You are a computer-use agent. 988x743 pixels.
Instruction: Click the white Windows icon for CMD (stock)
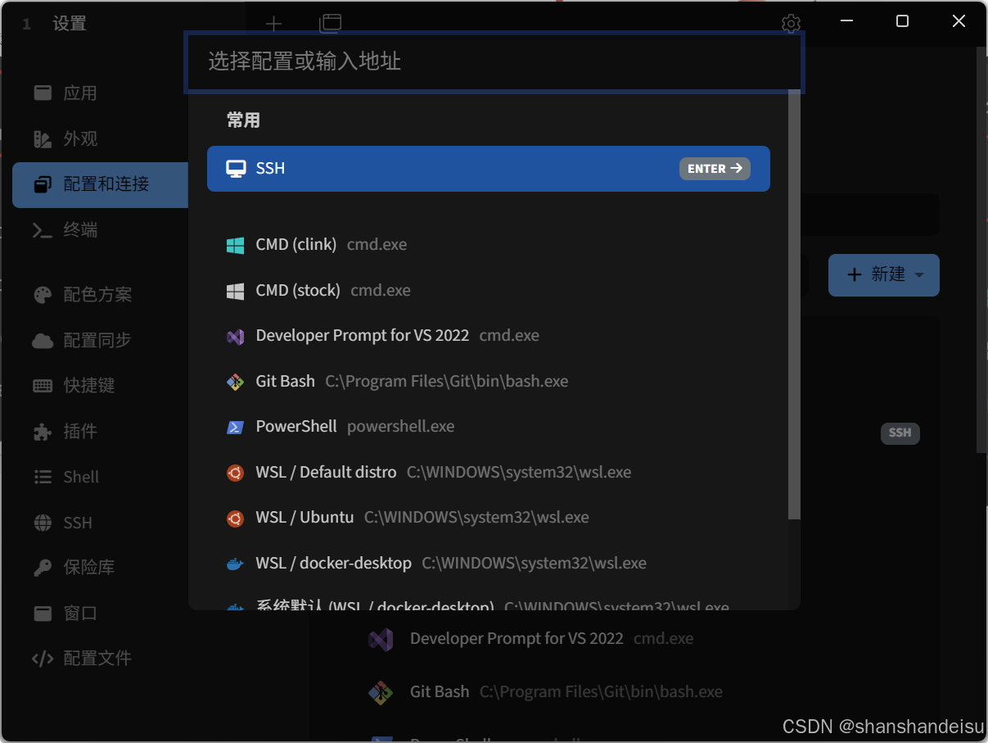236,291
